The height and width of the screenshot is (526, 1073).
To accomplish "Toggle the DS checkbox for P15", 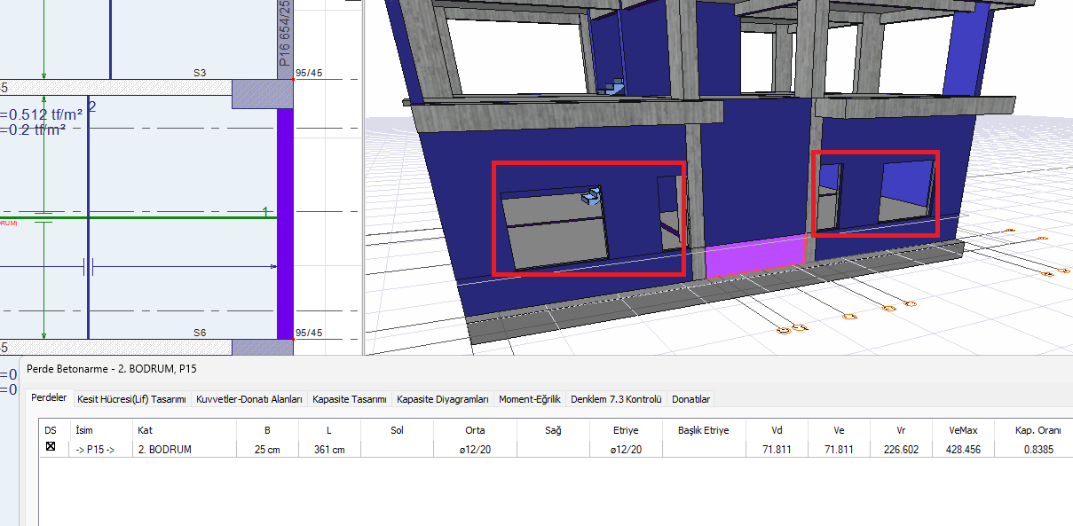I will point(51,447).
